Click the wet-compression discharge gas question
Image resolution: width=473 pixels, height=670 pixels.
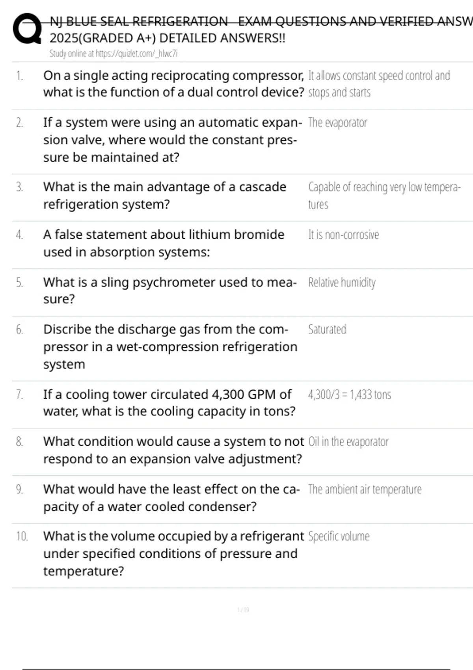click(x=170, y=347)
